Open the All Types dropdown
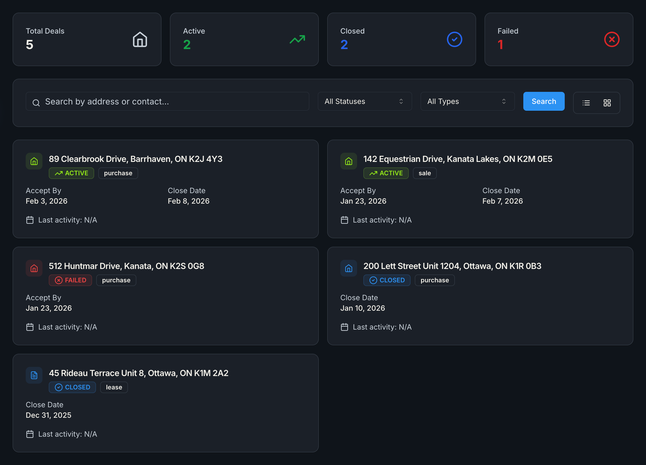The image size is (646, 465). click(467, 101)
